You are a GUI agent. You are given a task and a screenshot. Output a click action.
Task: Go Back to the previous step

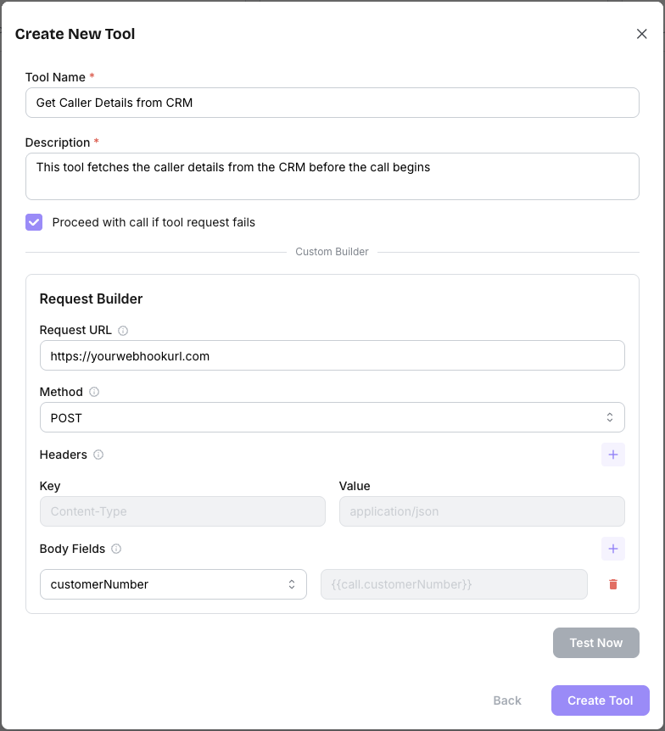click(507, 700)
